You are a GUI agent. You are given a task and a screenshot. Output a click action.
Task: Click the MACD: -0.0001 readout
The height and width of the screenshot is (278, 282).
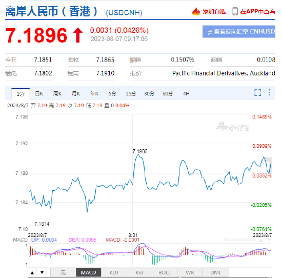[123, 240]
